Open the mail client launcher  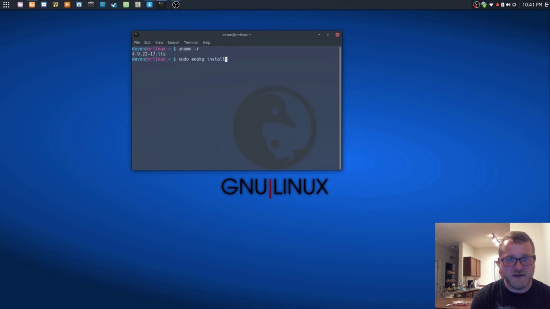(x=43, y=5)
